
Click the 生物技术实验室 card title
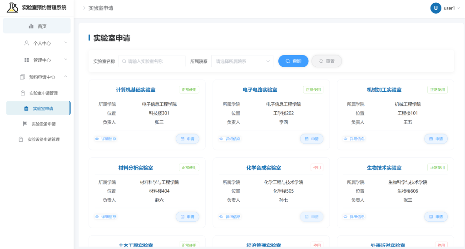tap(384, 168)
